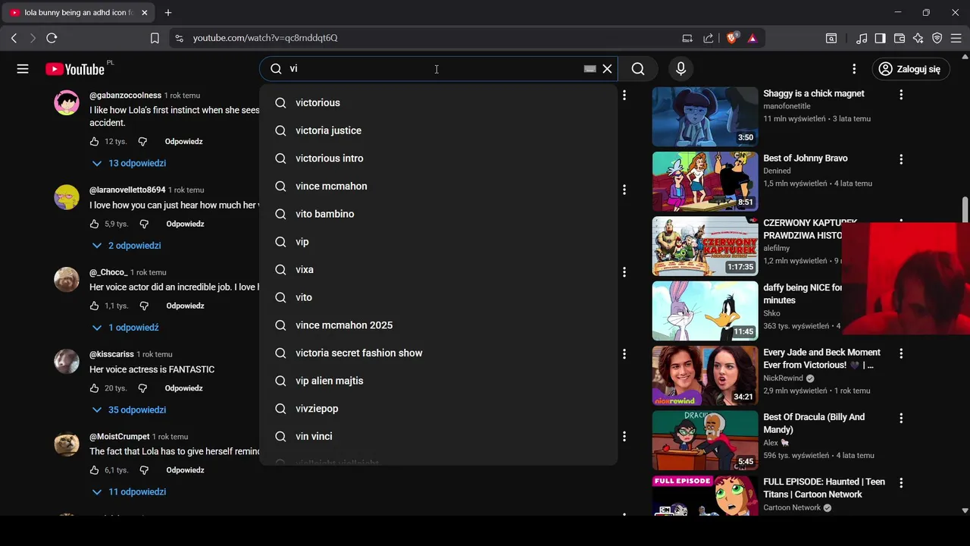Screen dimensions: 970x546
Task: Clear the search box with X icon
Action: (x=607, y=69)
